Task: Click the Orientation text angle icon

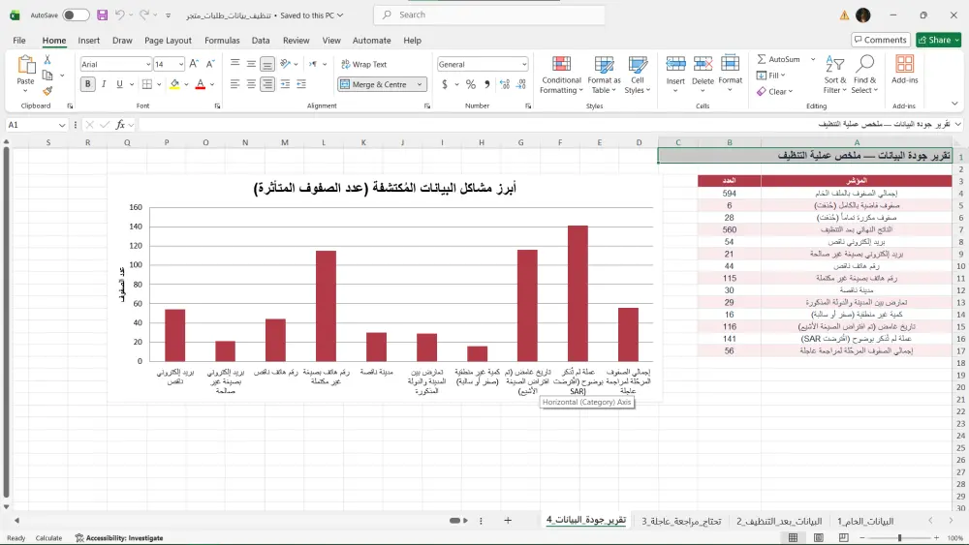Action: pos(285,64)
